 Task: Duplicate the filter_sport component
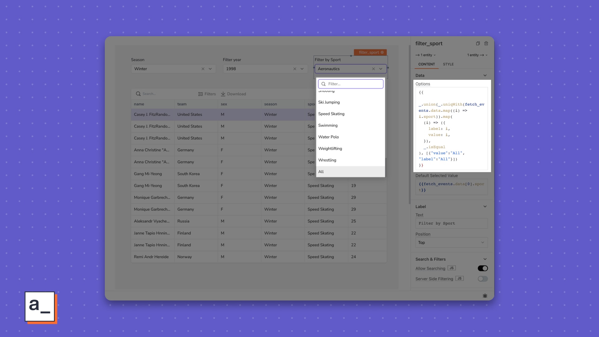pyautogui.click(x=478, y=43)
